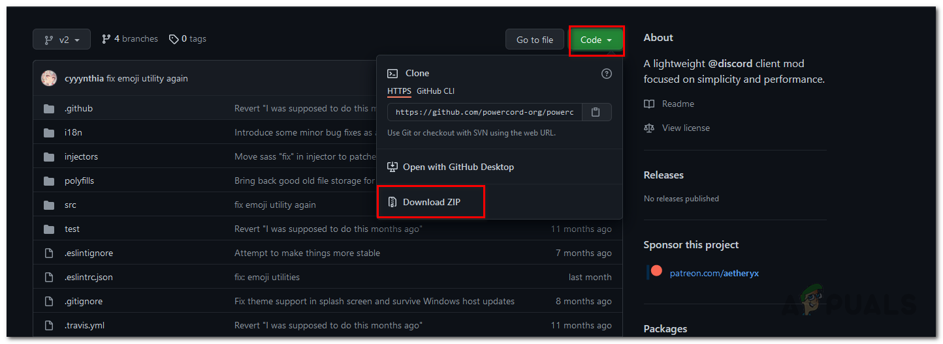Open the i18n folder
The image size is (943, 344).
point(72,132)
